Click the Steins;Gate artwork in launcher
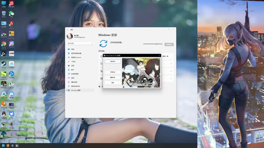 [x=141, y=73]
